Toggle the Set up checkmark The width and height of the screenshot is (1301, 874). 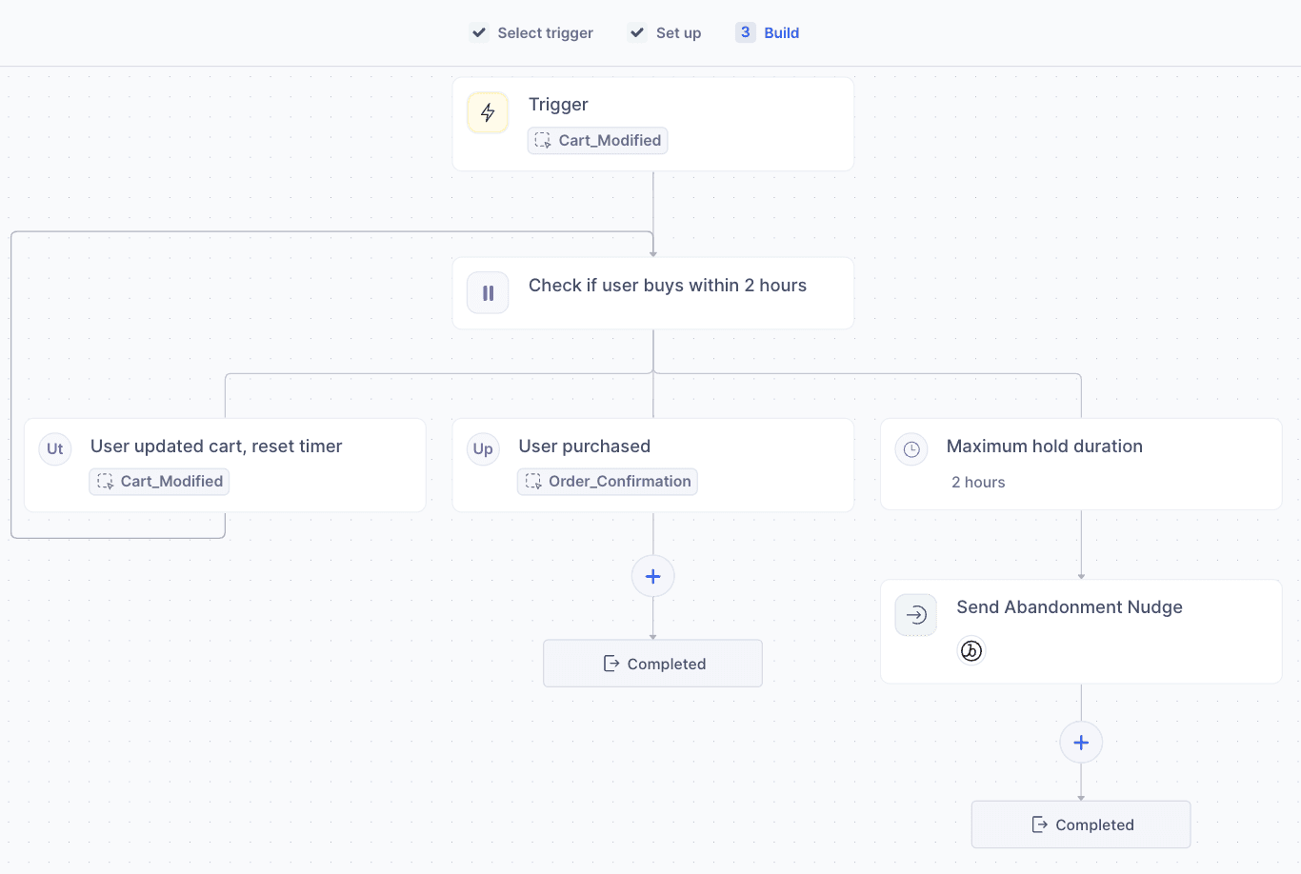point(635,31)
